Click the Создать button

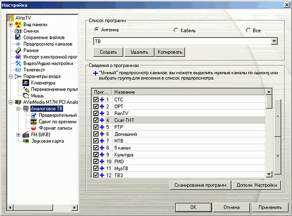pyautogui.click(x=108, y=52)
